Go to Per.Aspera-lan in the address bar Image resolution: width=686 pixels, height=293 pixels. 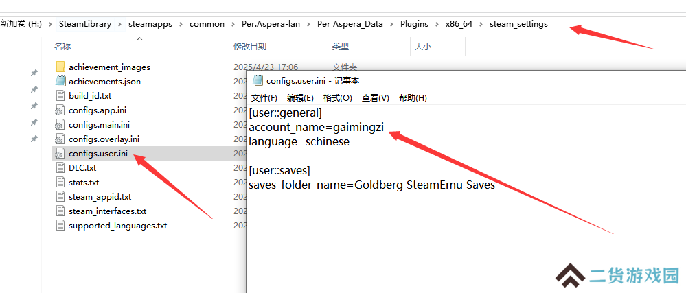[x=271, y=24]
